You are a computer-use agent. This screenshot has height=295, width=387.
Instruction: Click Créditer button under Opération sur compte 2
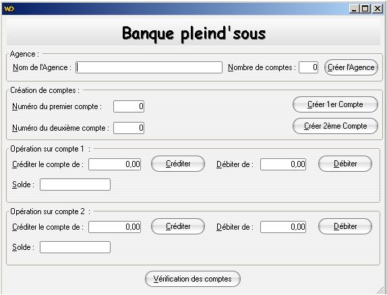pyautogui.click(x=178, y=226)
